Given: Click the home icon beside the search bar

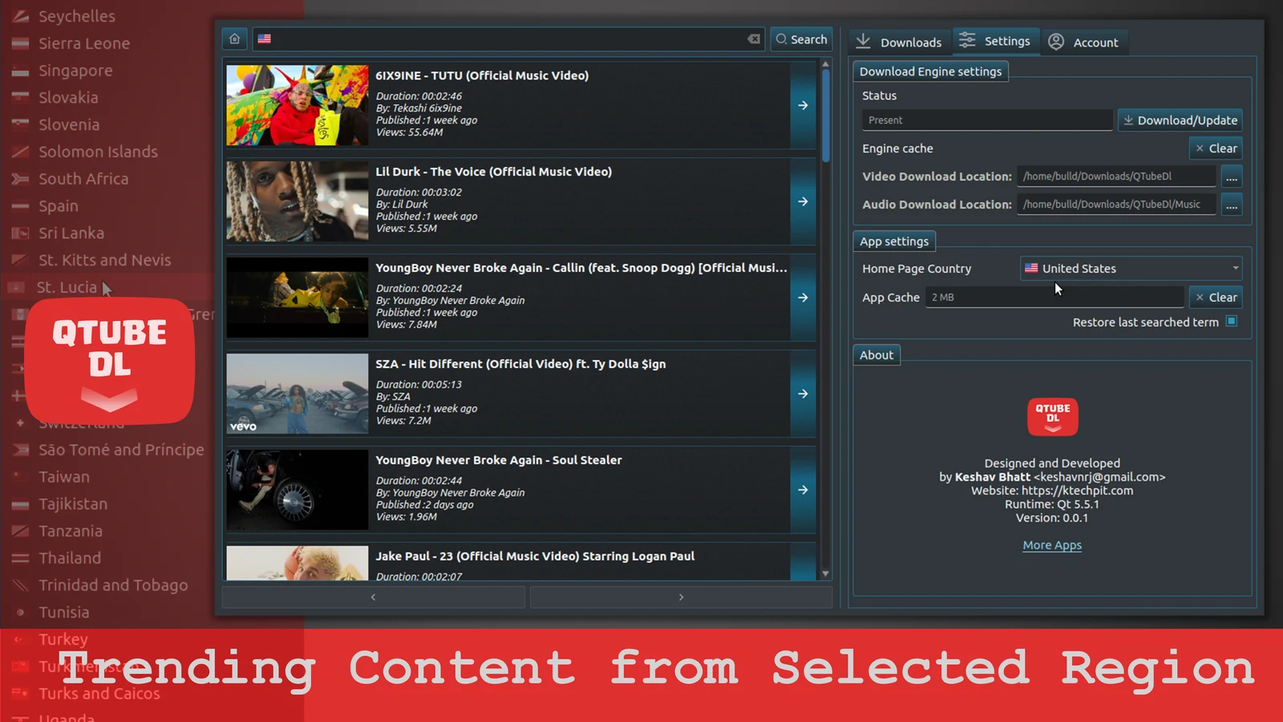Looking at the screenshot, I should (x=234, y=39).
